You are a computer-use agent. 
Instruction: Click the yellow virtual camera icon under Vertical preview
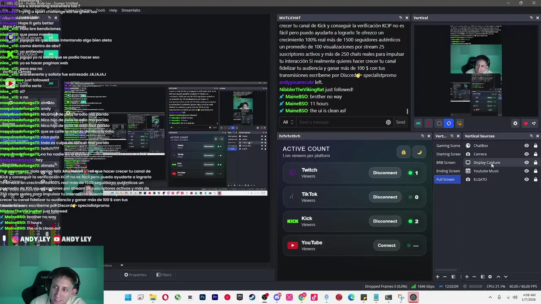(459, 123)
